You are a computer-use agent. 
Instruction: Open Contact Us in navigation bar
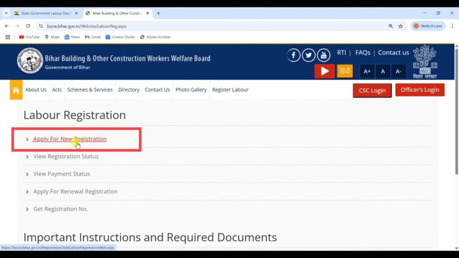pos(157,90)
